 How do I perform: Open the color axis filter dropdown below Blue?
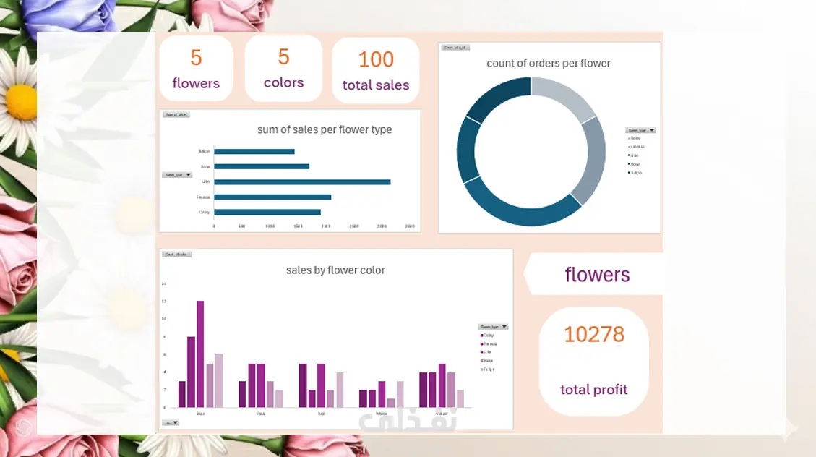[171, 422]
